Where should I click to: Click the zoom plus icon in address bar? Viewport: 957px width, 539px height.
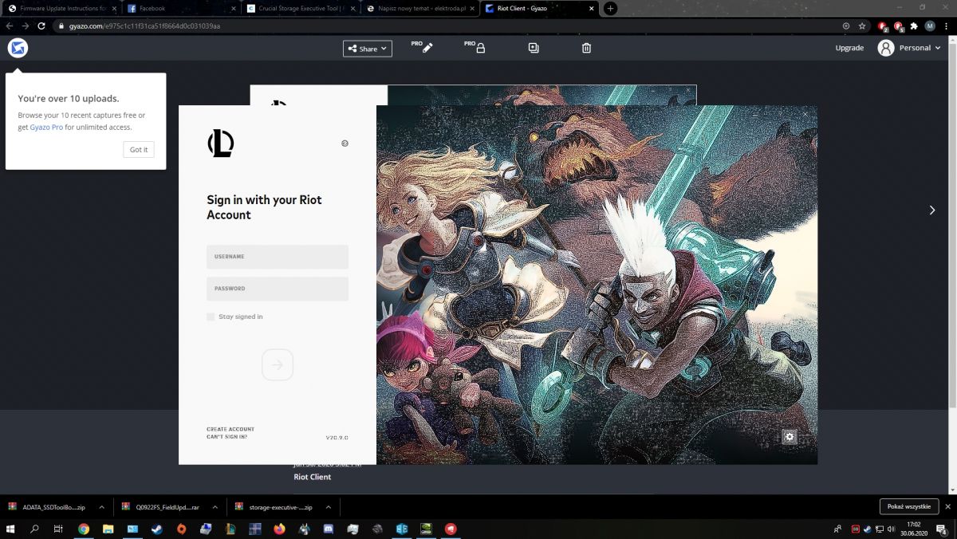[x=846, y=26]
